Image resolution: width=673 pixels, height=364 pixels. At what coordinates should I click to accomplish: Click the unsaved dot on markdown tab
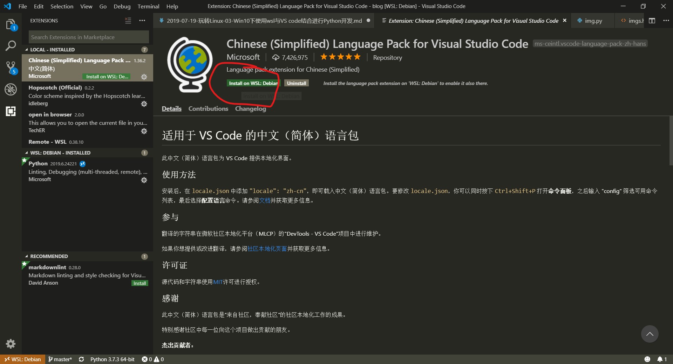[x=368, y=21]
